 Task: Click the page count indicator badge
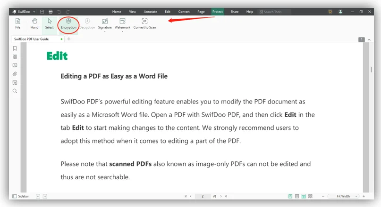(362, 40)
